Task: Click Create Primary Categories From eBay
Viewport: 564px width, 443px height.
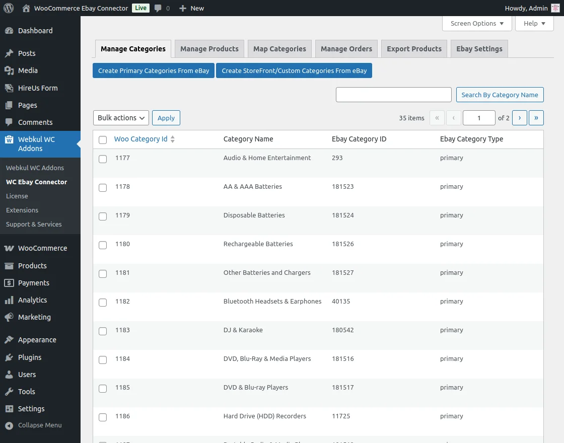Action: tap(153, 70)
